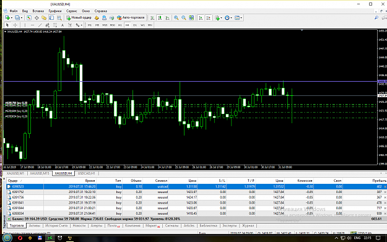Open the Profiles toolbar icon
The height and width of the screenshot is (242, 387).
tap(17, 18)
